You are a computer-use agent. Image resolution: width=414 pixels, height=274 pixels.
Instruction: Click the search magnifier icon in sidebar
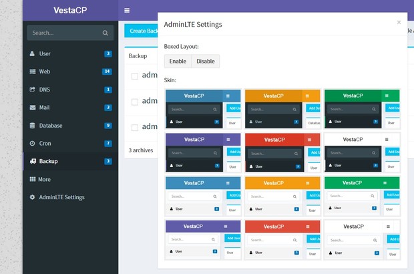[x=105, y=33]
